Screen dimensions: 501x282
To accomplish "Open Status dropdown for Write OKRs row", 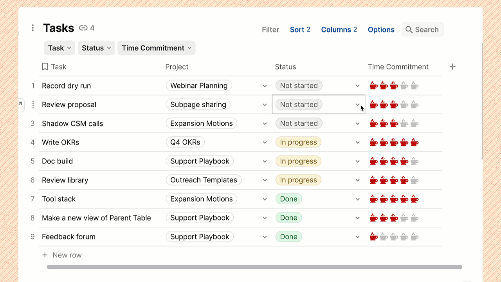I will [357, 142].
